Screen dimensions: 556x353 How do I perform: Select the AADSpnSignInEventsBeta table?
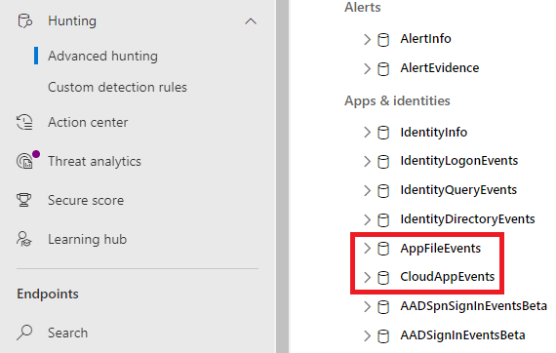click(473, 306)
